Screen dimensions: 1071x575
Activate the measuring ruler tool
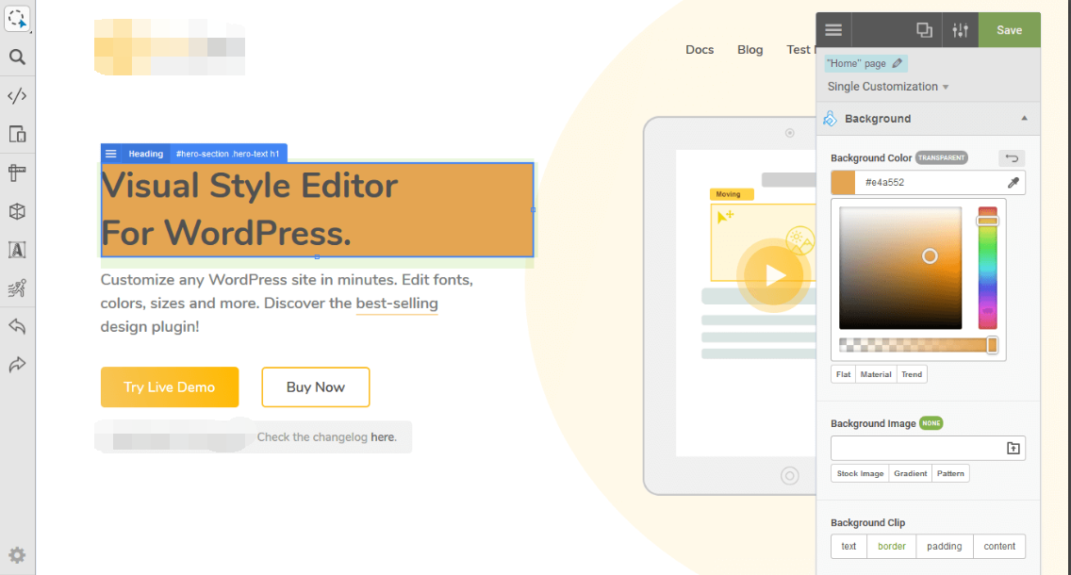pyautogui.click(x=17, y=172)
